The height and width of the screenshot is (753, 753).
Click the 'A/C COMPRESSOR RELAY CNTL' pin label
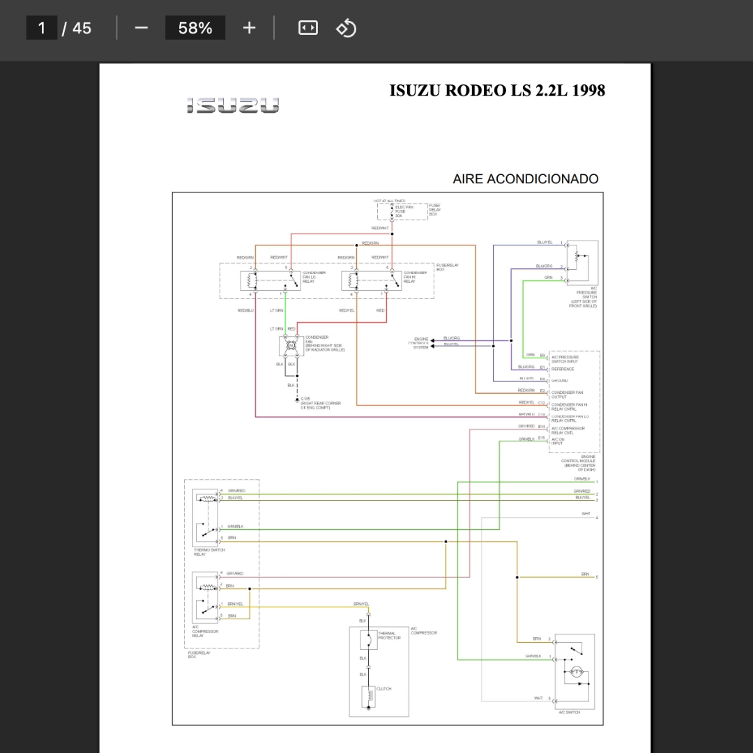point(568,430)
